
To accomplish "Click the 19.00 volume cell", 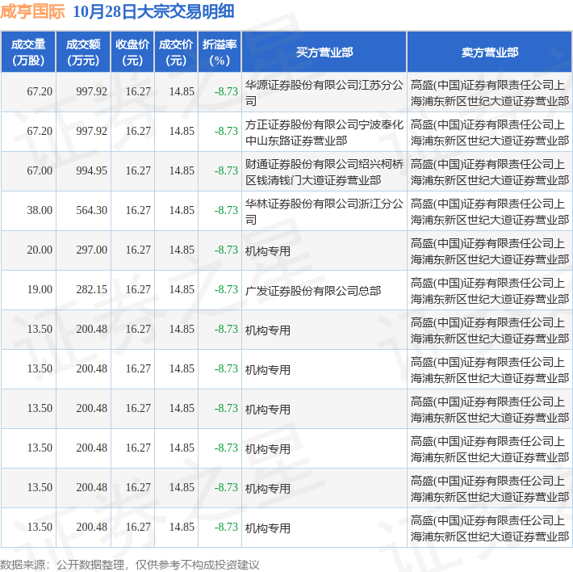I will click(40, 289).
